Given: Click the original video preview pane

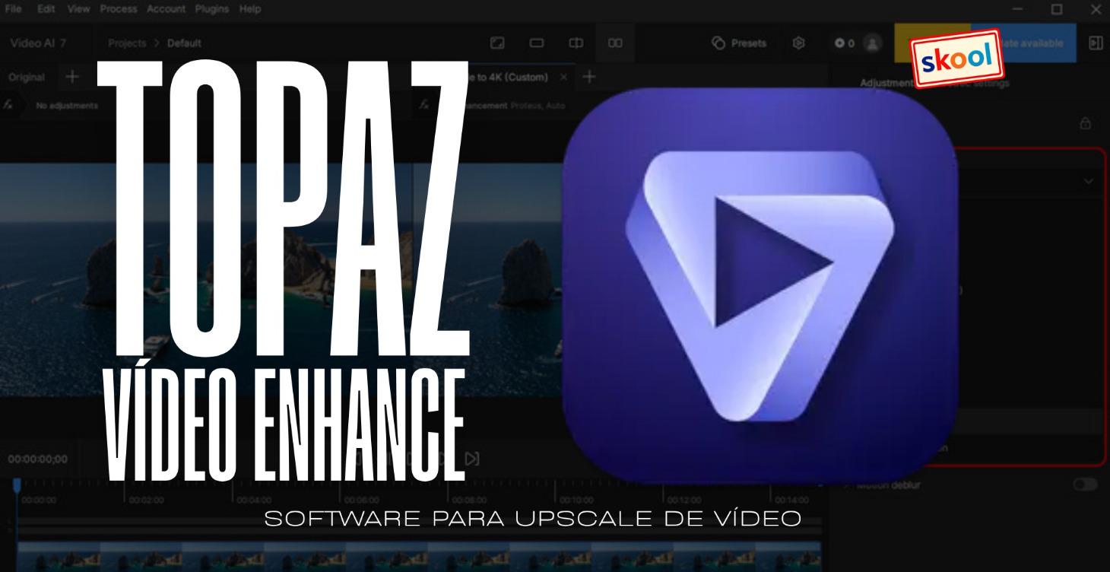Looking at the screenshot, I should click(x=205, y=279).
